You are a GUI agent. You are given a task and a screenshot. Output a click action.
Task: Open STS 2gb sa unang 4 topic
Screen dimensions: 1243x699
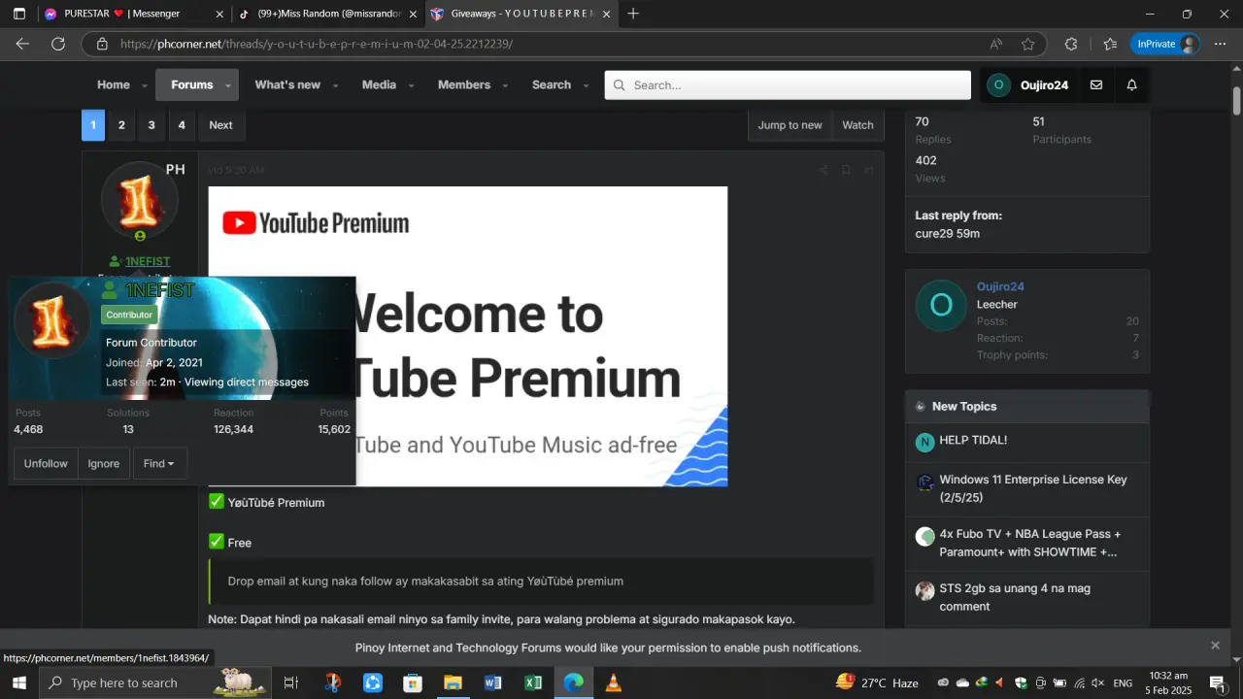(1015, 597)
